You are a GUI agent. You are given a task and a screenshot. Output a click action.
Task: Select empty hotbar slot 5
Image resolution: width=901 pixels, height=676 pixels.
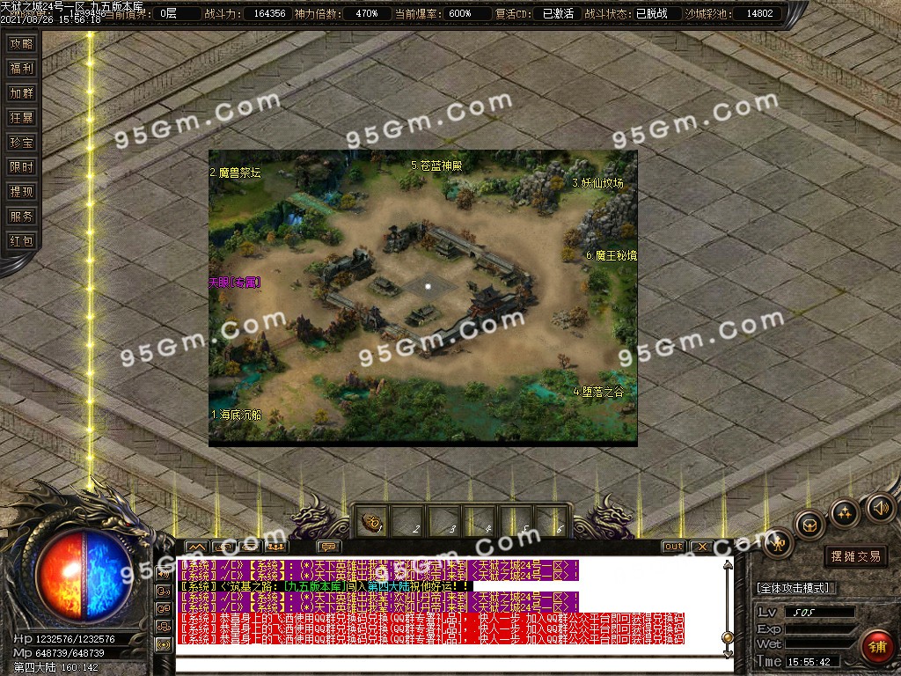[x=515, y=523]
